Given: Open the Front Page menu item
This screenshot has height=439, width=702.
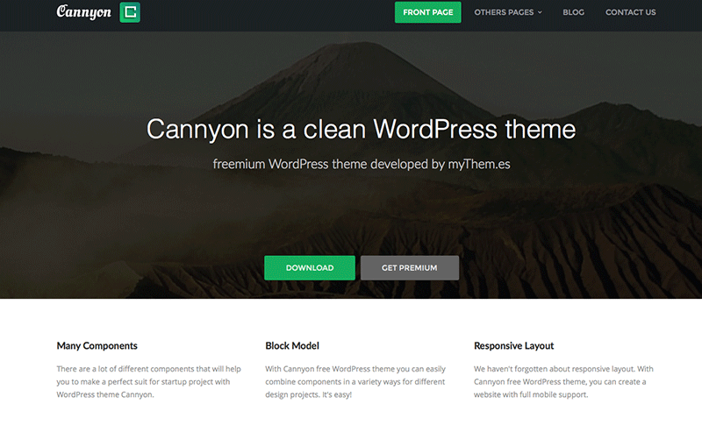Looking at the screenshot, I should tap(427, 12).
